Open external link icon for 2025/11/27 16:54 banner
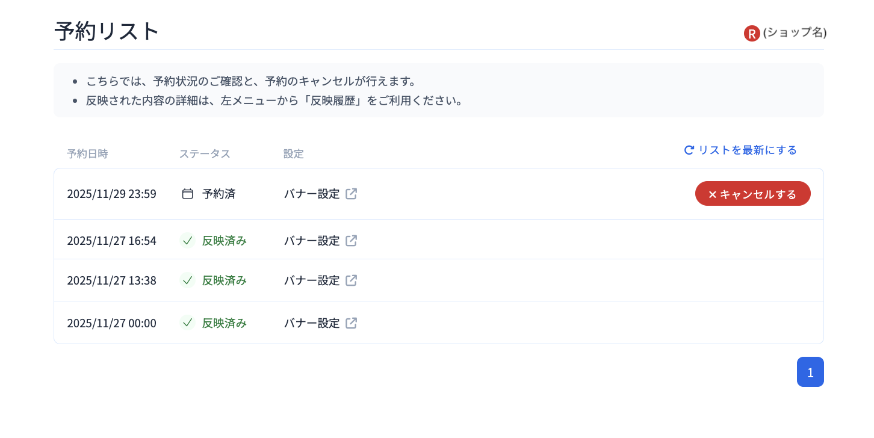 coord(352,241)
